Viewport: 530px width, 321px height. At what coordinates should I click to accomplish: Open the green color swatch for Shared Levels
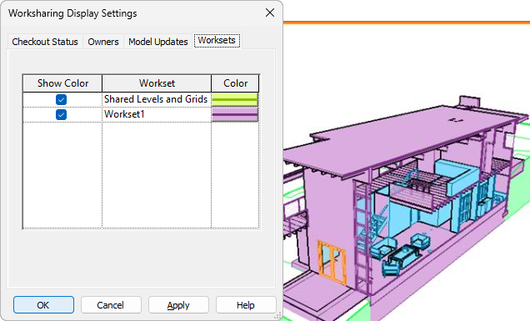click(235, 99)
